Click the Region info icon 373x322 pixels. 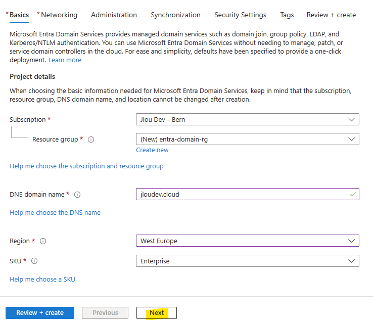click(x=43, y=241)
